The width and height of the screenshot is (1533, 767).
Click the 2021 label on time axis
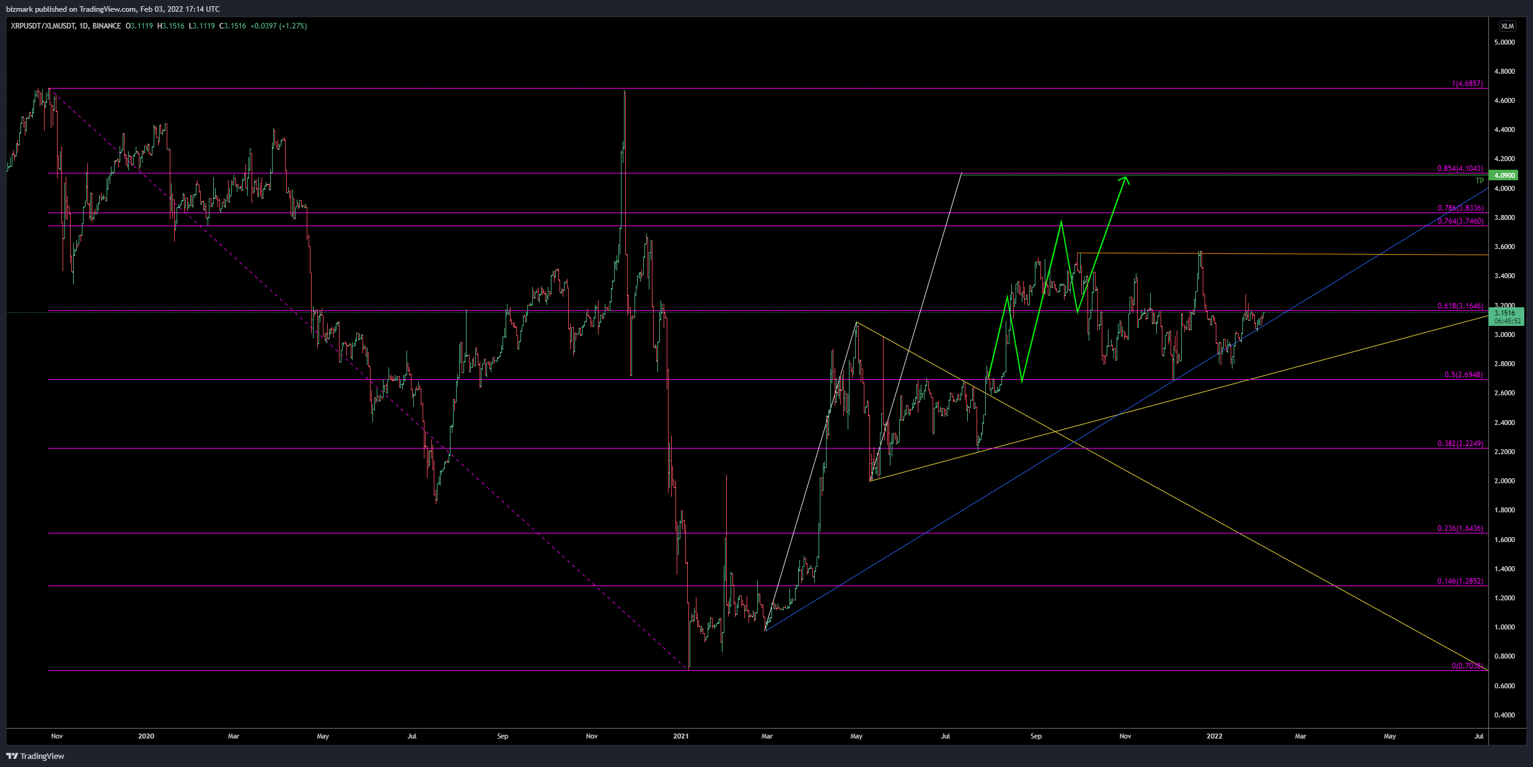(x=681, y=736)
